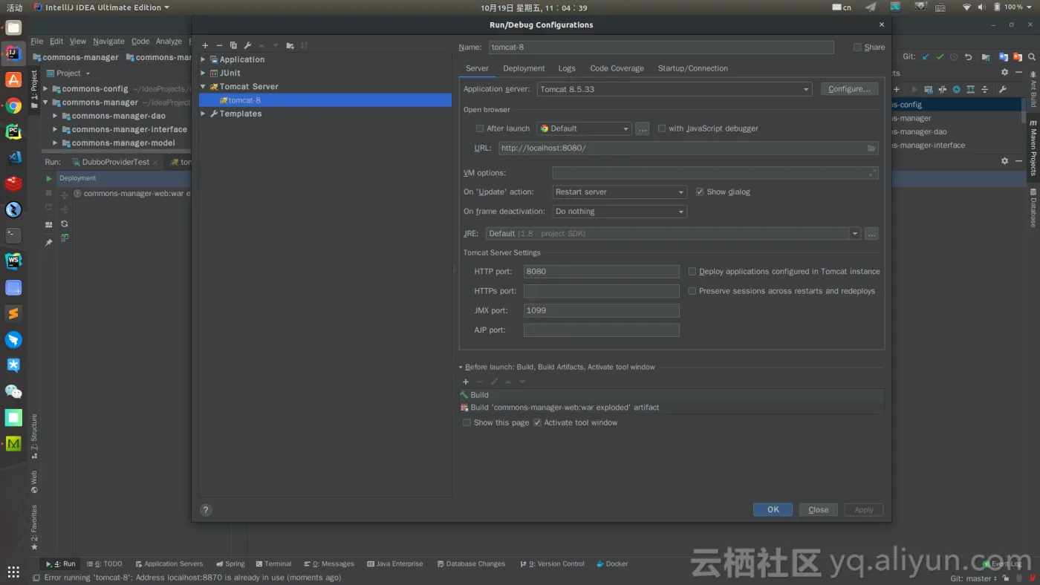Click the Name text field
This screenshot has height=585, width=1040.
[x=661, y=48]
